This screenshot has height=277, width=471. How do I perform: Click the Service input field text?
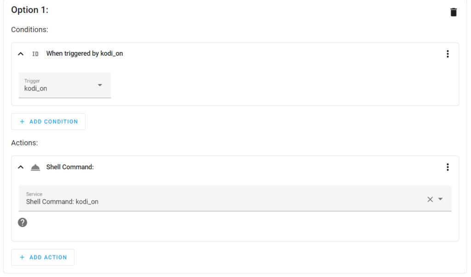pyautogui.click(x=62, y=202)
